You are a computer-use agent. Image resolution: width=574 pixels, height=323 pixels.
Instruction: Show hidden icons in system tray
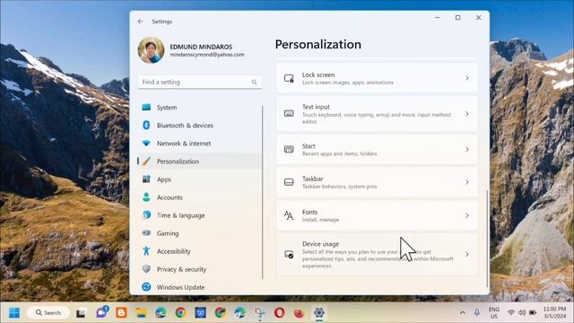(463, 313)
